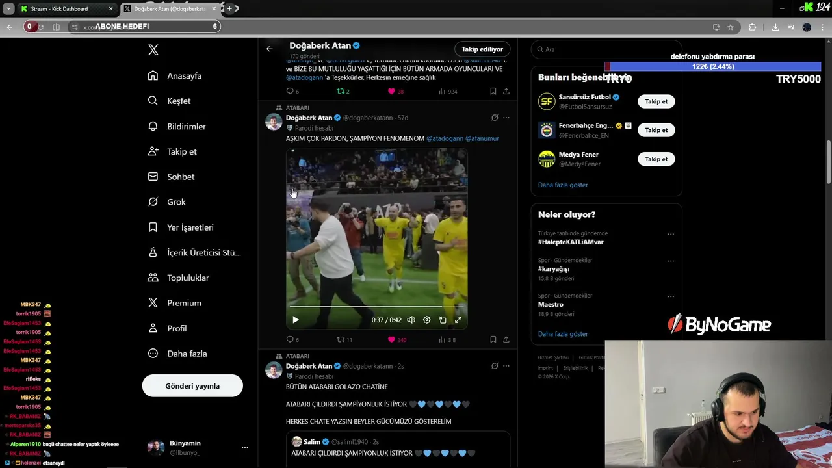
Task: Click Grok explain icon on the 2s post
Action: [495, 366]
